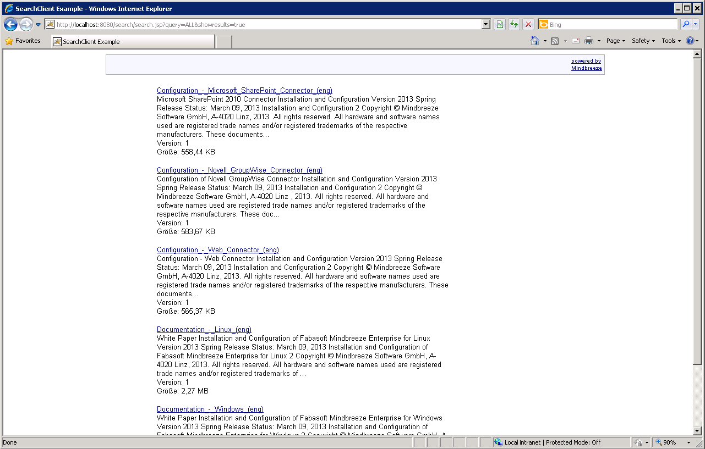The height and width of the screenshot is (449, 705).
Task: Click the Home page icon
Action: click(535, 41)
